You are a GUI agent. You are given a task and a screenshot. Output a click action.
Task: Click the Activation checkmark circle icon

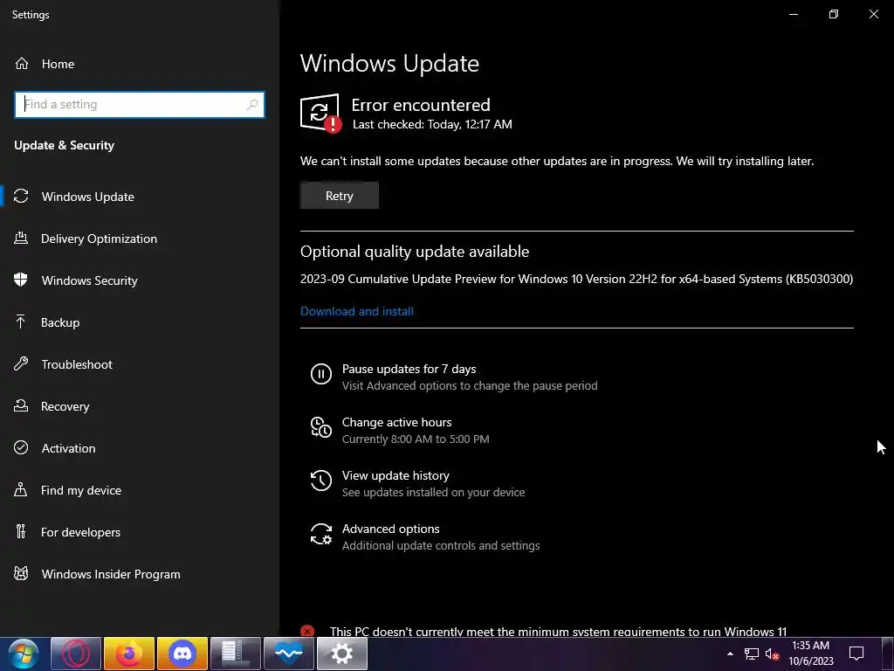click(21, 448)
